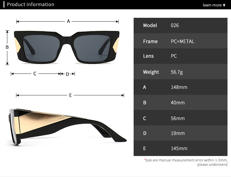Select the E 145mm measurement row
231x177 pixels.
click(x=180, y=148)
